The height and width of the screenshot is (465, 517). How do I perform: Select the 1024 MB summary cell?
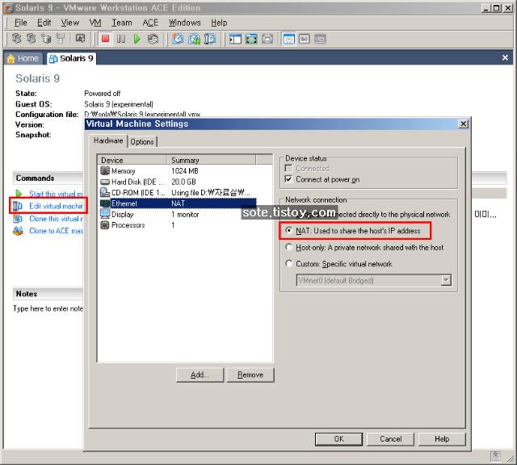pos(185,170)
